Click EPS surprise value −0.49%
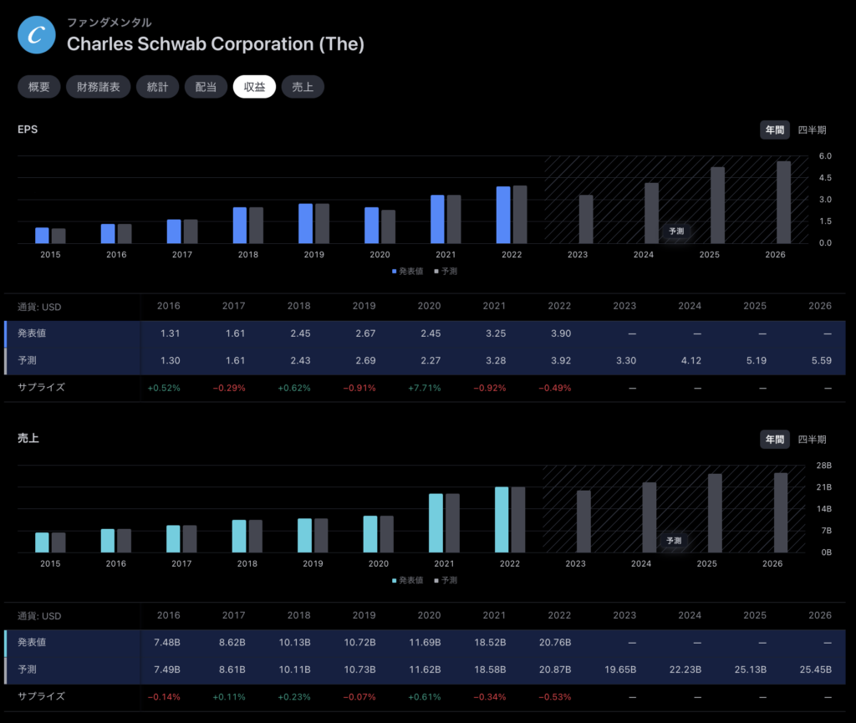This screenshot has width=856, height=723. (x=555, y=388)
